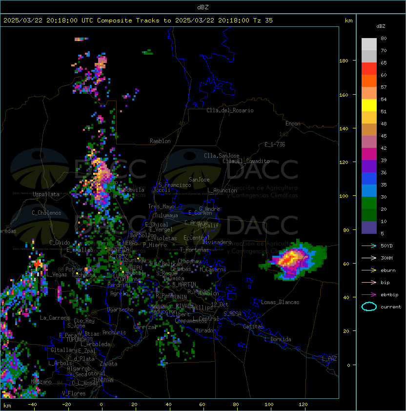
Task: Click the 'L_Dormida' map label
Action: [x=278, y=339]
